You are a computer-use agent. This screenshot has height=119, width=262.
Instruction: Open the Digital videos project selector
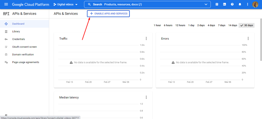(x=65, y=4)
